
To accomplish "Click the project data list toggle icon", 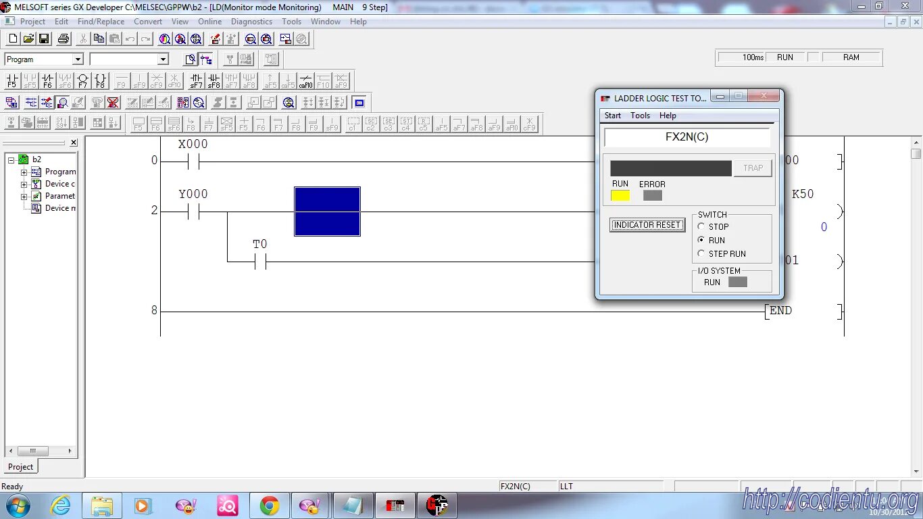I will pyautogui.click(x=191, y=59).
